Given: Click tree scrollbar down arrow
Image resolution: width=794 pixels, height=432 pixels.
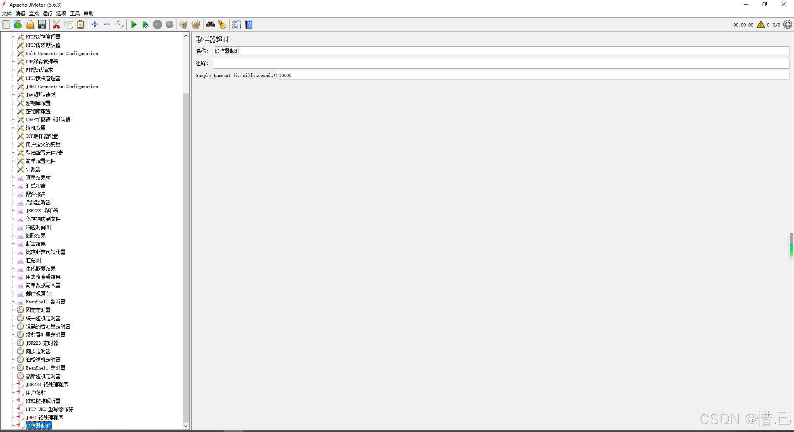Looking at the screenshot, I should pyautogui.click(x=186, y=426).
